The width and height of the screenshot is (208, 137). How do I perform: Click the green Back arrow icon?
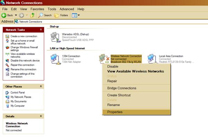4,15
